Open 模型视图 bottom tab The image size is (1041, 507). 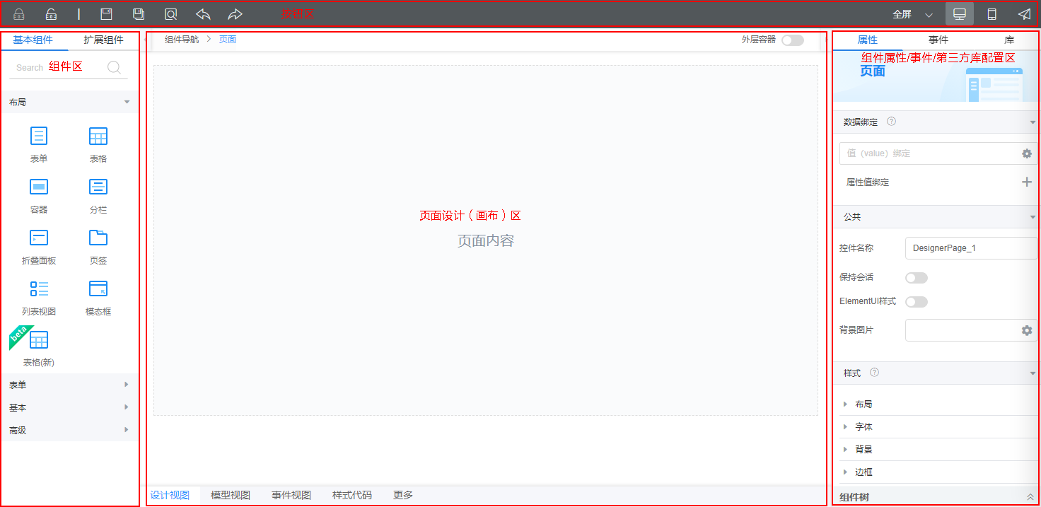231,495
